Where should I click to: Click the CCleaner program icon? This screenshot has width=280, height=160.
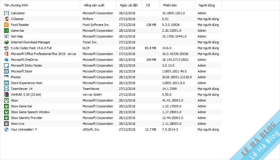coord(6,19)
